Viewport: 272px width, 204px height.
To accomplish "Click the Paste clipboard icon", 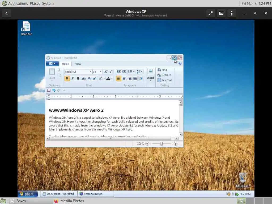I will point(52,72).
